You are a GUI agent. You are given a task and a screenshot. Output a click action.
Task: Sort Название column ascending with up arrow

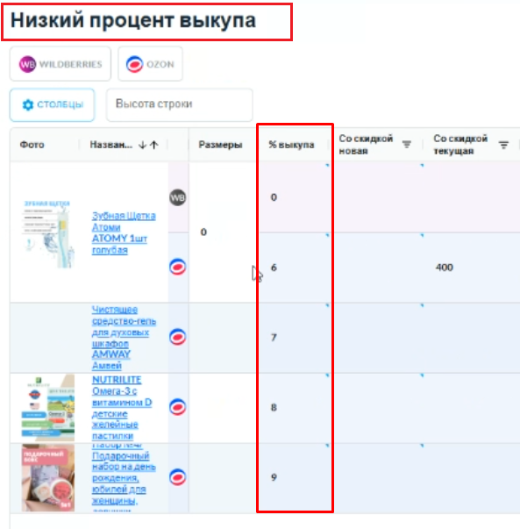click(x=154, y=145)
